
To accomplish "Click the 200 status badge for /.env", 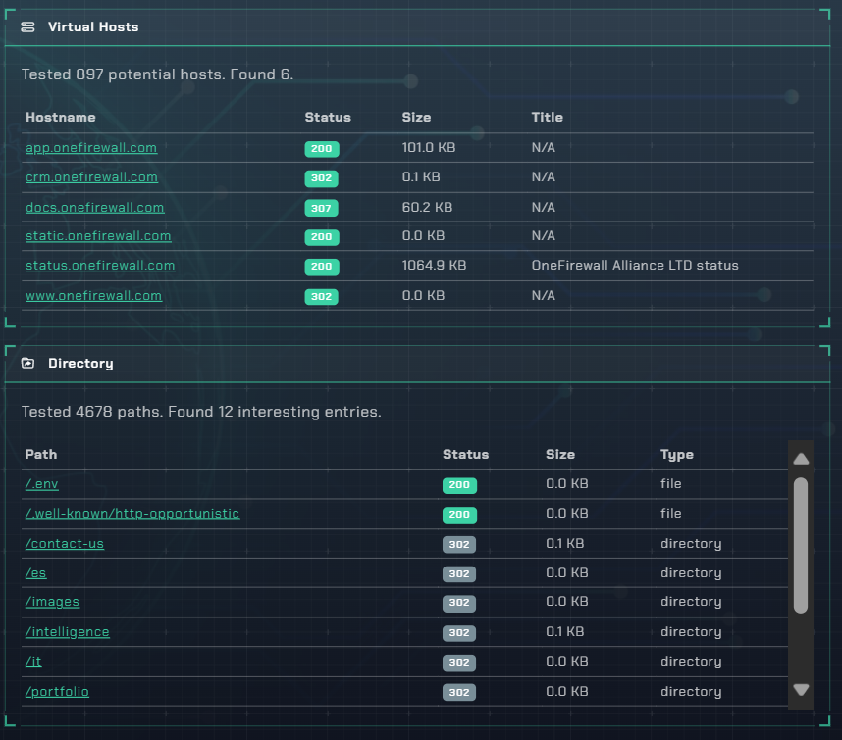I will point(458,485).
